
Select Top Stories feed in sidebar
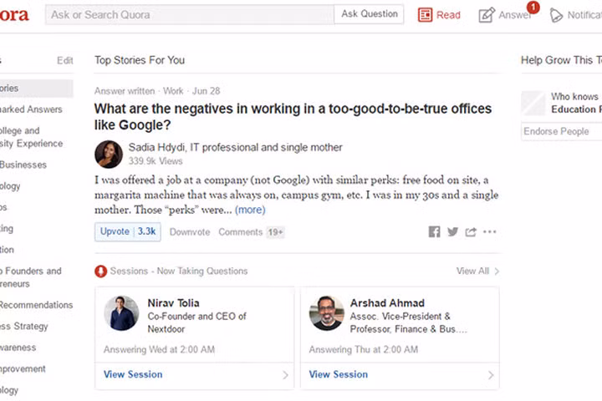[37, 89]
